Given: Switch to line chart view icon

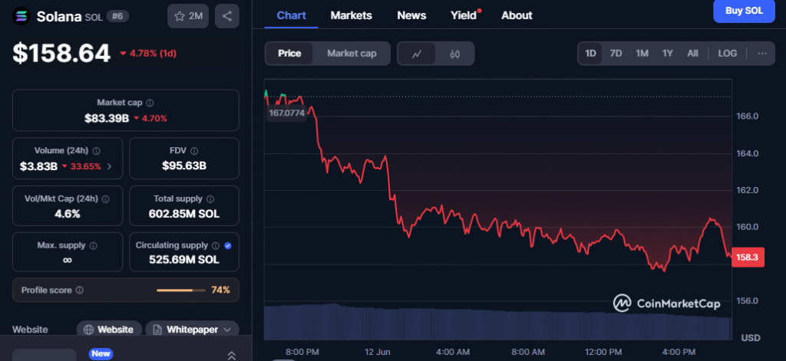Looking at the screenshot, I should (x=417, y=54).
